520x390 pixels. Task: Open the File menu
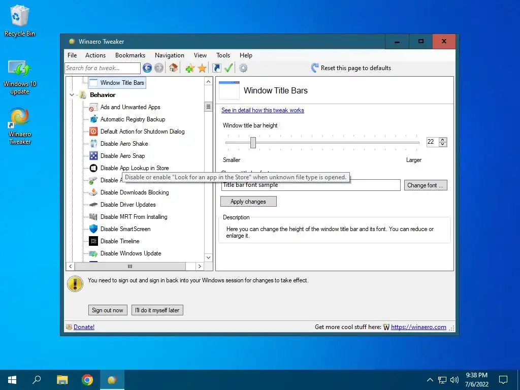tap(72, 55)
